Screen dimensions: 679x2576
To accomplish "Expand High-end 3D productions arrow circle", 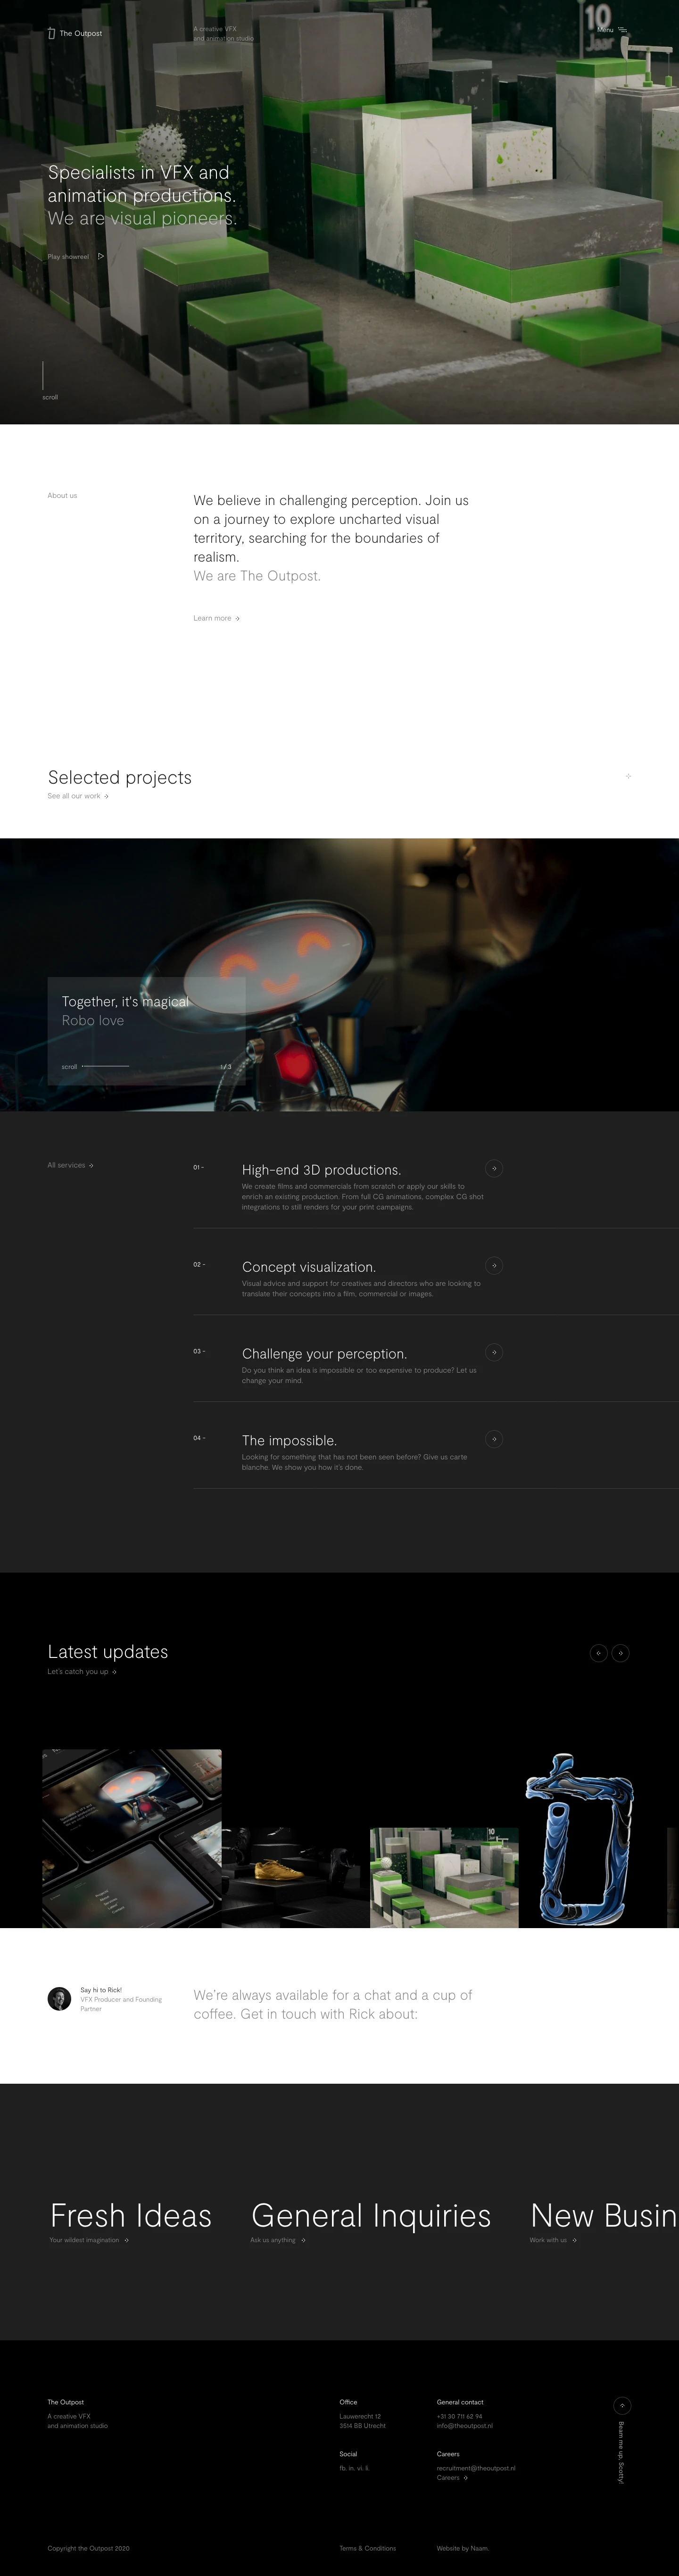I will pos(494,1168).
